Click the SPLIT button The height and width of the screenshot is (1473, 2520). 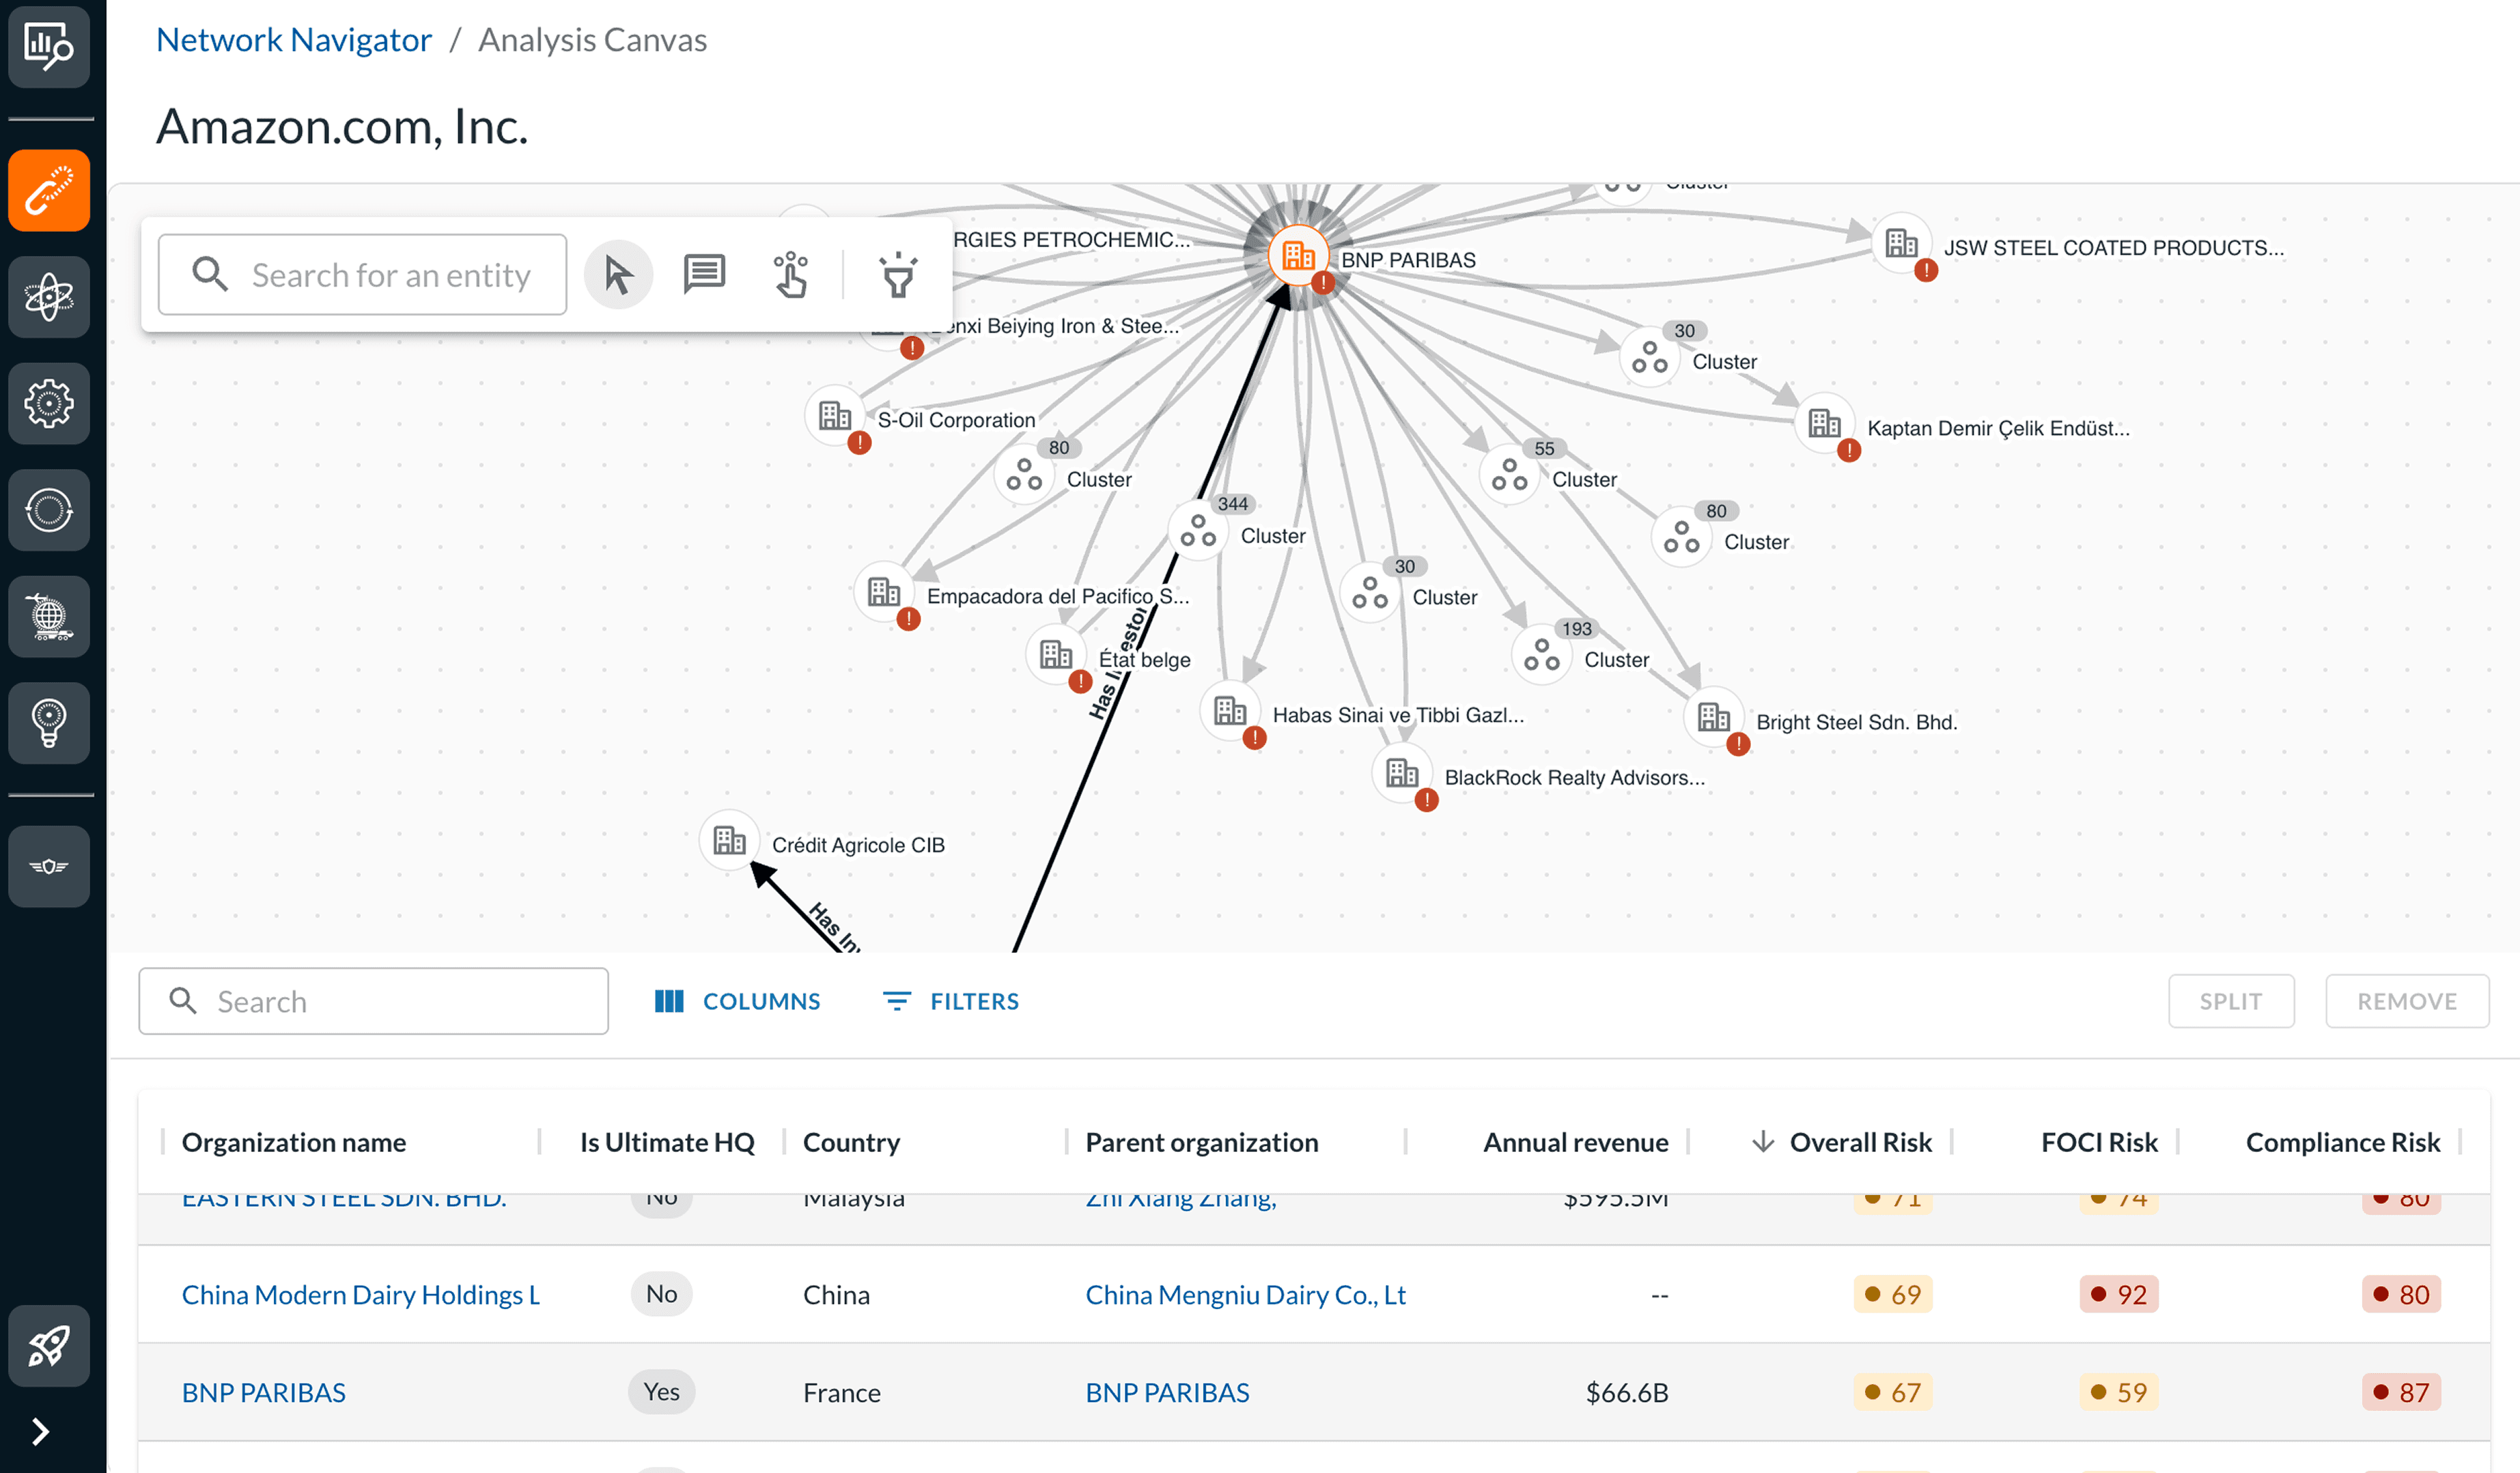coord(2230,1001)
